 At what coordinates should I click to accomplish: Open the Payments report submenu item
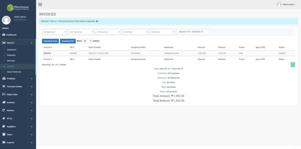[11, 55]
